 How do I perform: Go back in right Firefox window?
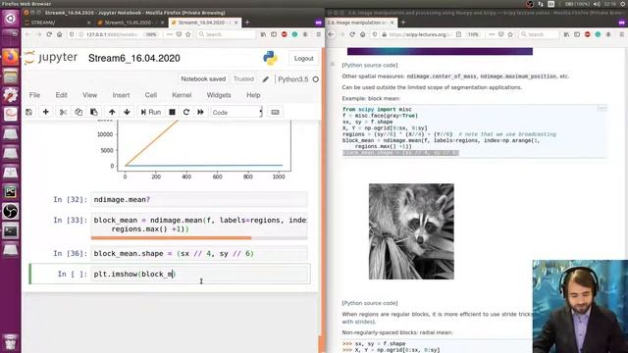[332, 34]
